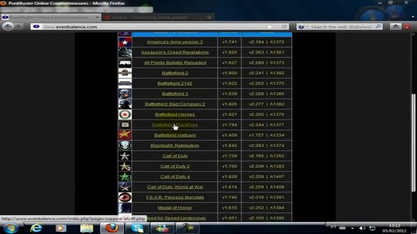Click the World at War game icon
This screenshot has width=417, height=234.
pyautogui.click(x=124, y=187)
